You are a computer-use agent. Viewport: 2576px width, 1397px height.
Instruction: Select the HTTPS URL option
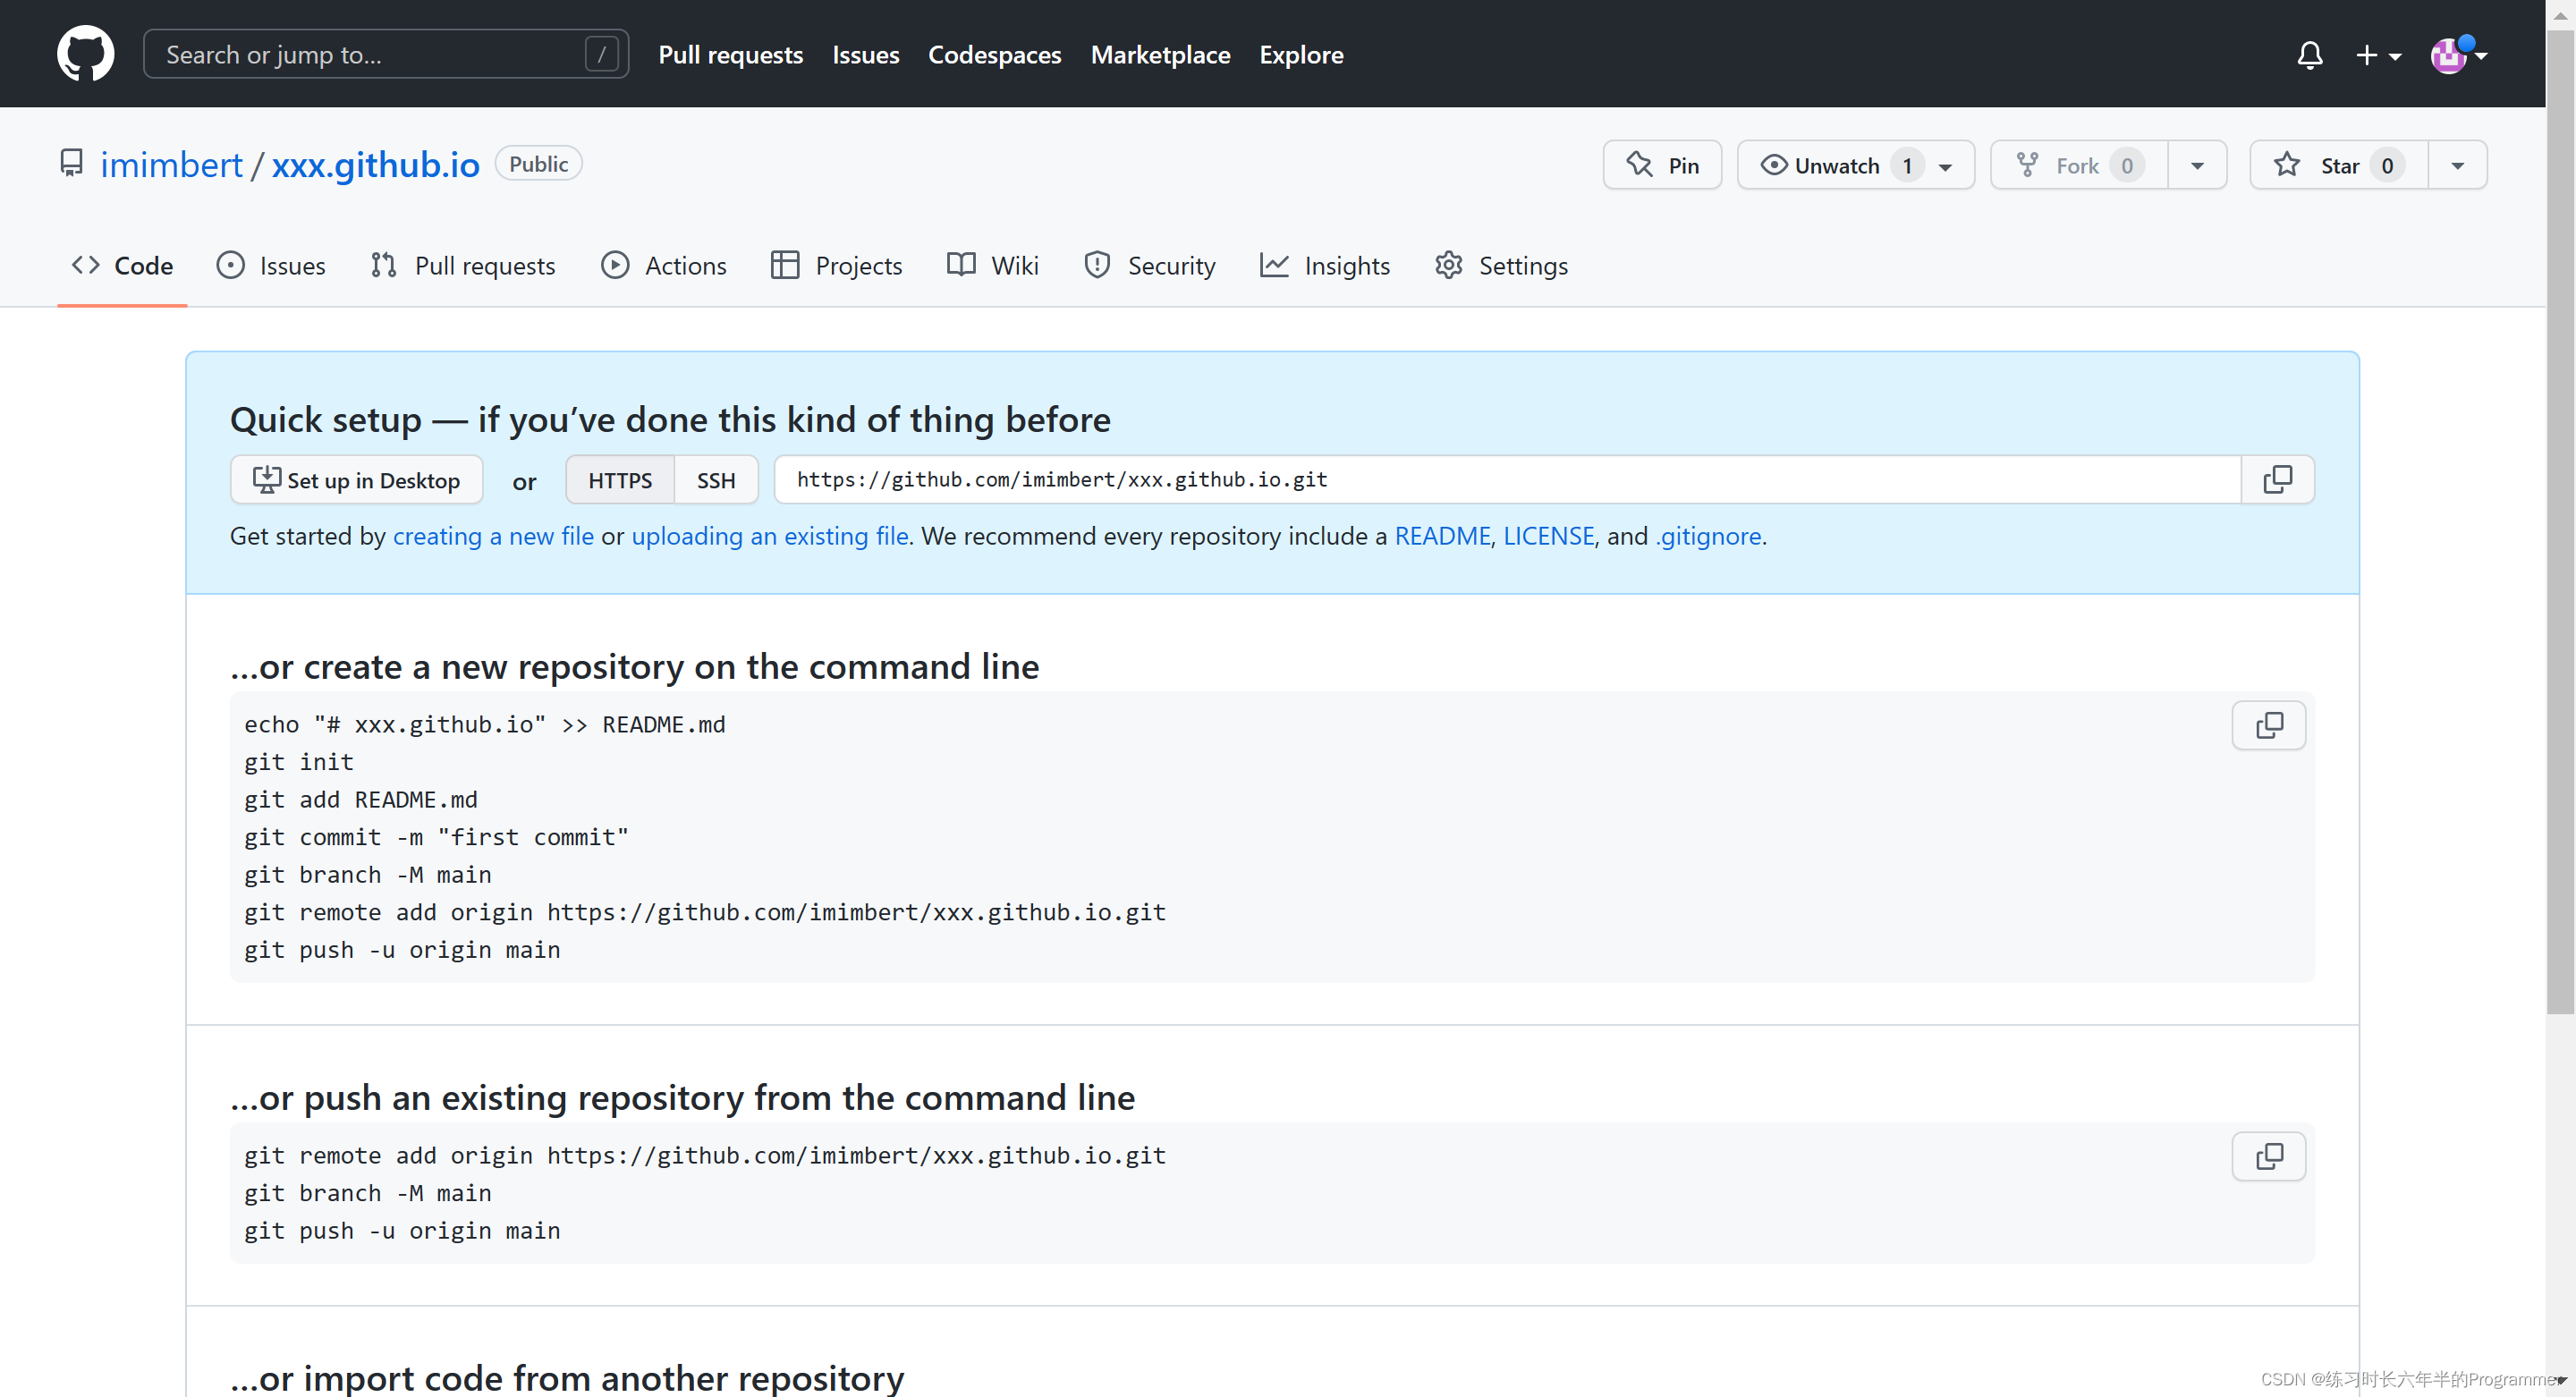click(619, 480)
